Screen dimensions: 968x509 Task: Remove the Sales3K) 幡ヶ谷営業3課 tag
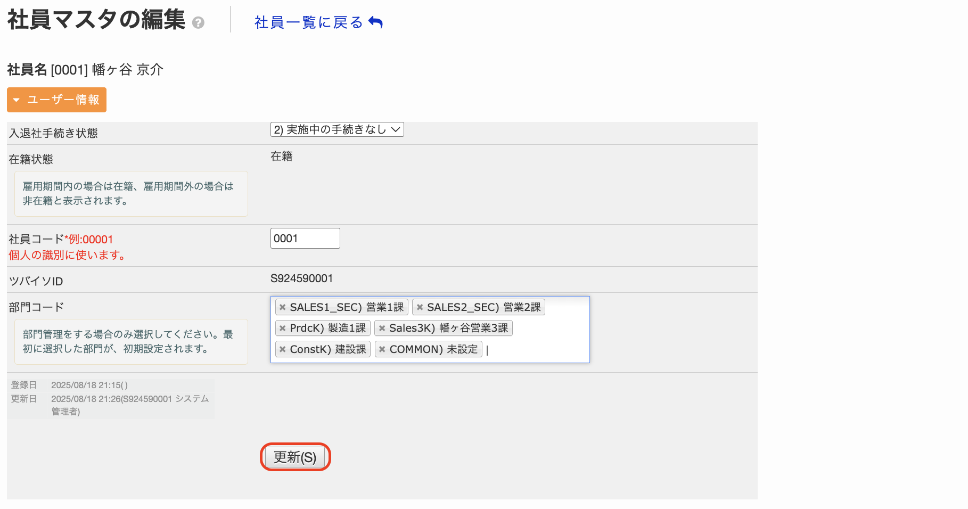[x=382, y=329]
